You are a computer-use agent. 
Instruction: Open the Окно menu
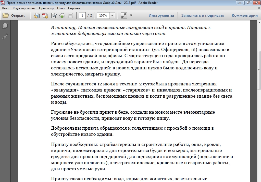pyautogui.click(x=61, y=8)
